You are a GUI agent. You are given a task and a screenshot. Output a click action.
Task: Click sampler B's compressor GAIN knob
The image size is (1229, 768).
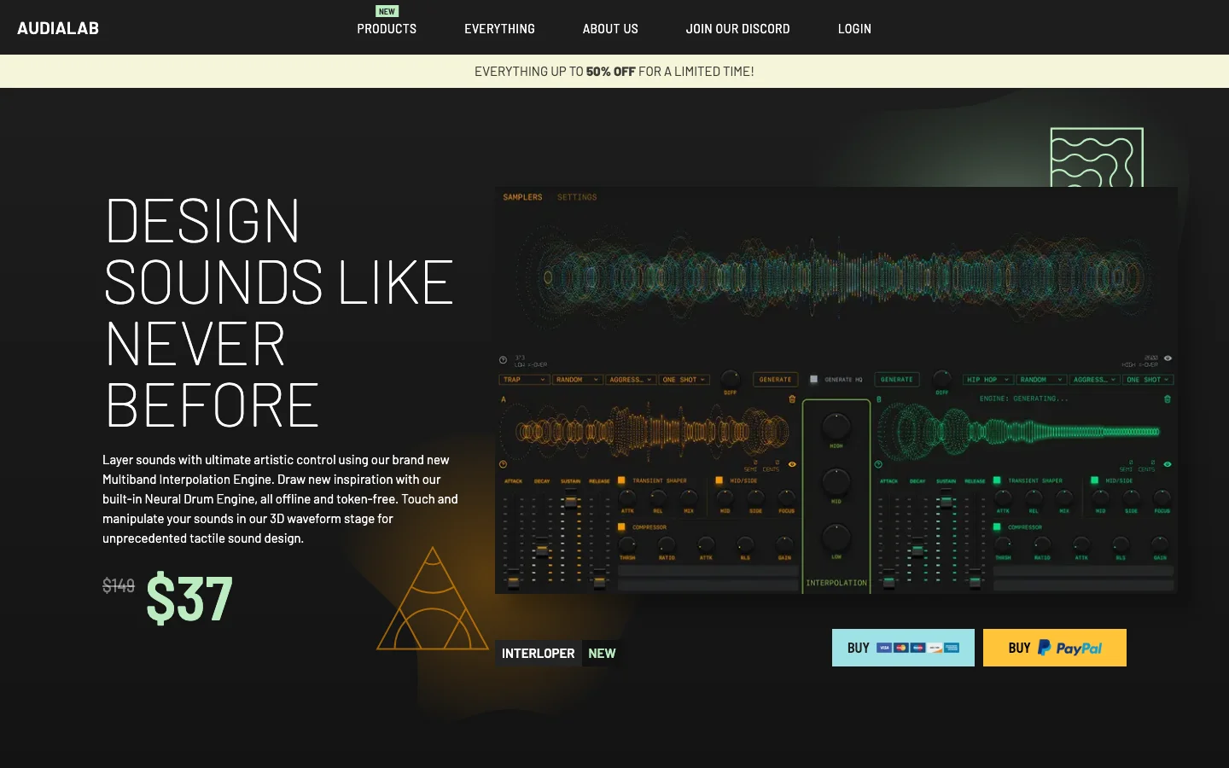pyautogui.click(x=1160, y=544)
